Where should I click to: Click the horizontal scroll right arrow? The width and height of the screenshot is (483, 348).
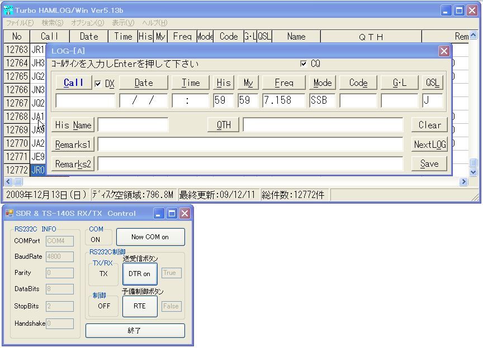463,182
